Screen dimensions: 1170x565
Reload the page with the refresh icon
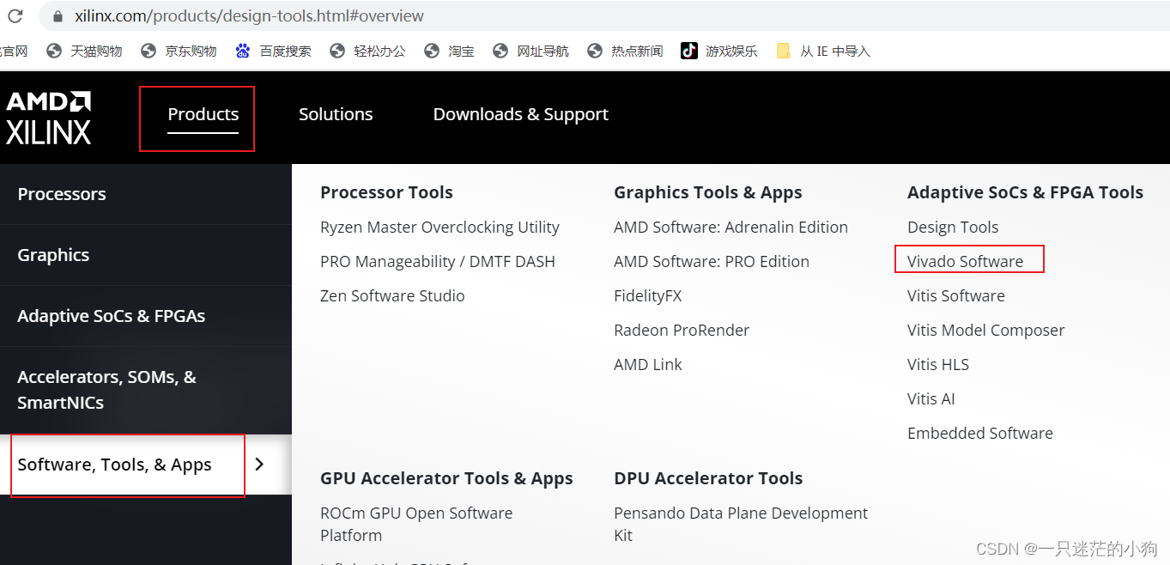click(x=15, y=15)
